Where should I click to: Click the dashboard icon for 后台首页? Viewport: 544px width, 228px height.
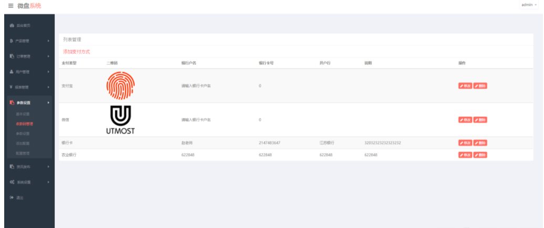[x=12, y=26]
